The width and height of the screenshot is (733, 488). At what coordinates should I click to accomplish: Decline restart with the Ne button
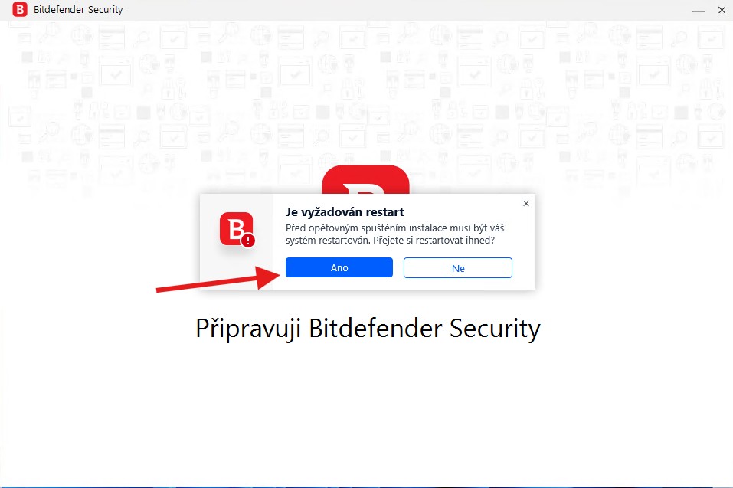tap(458, 268)
